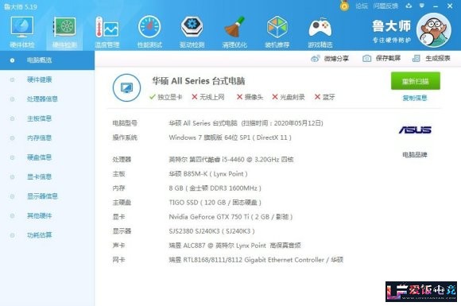This screenshot has width=461, height=306.
Task: Open the 装机推荐 cube icon
Action: click(x=277, y=32)
